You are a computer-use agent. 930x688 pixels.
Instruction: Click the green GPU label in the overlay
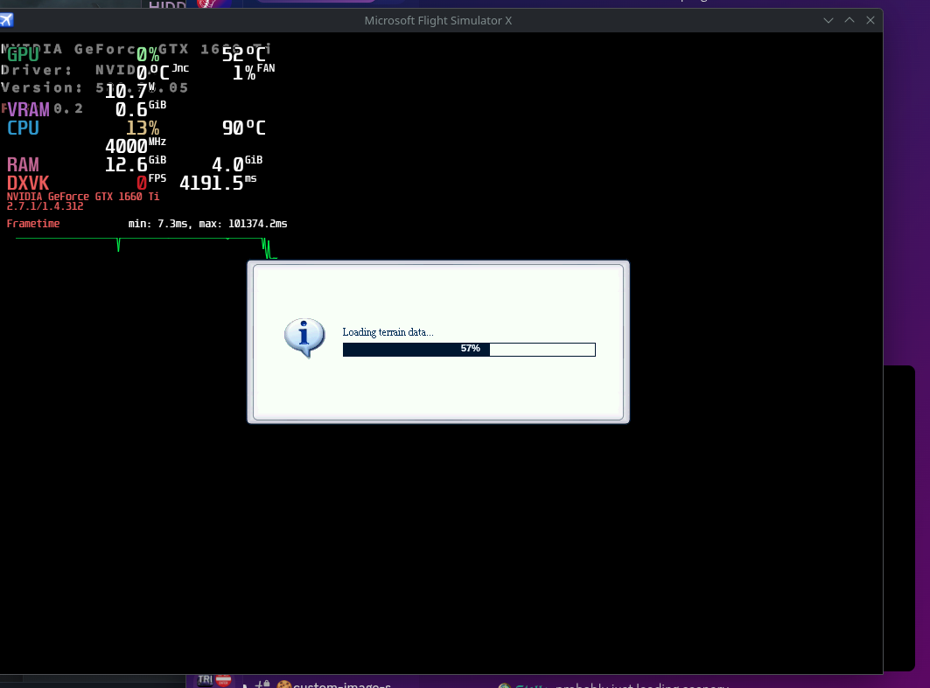tap(23, 54)
